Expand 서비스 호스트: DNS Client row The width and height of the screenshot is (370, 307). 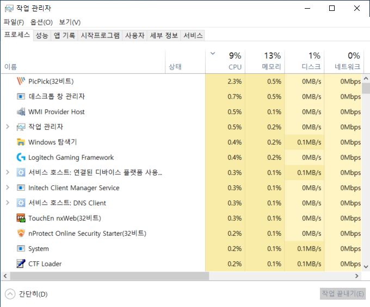(8, 203)
